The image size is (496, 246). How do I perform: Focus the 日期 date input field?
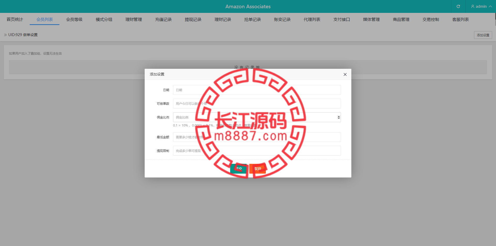point(257,90)
